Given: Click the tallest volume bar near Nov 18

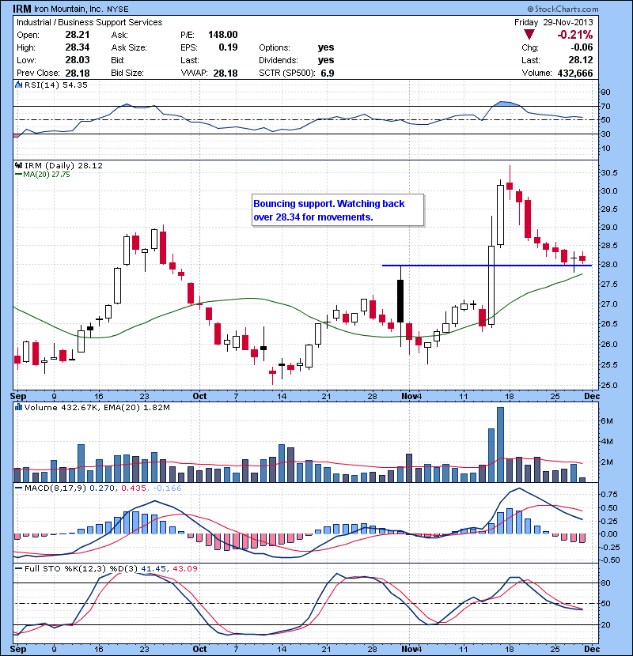Looking at the screenshot, I should pos(500,444).
